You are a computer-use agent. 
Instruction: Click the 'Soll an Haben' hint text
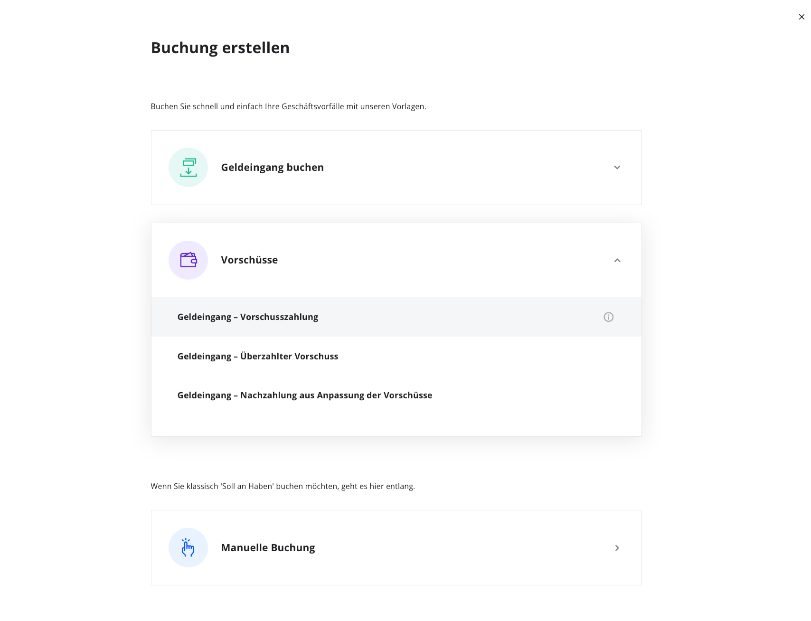point(283,486)
